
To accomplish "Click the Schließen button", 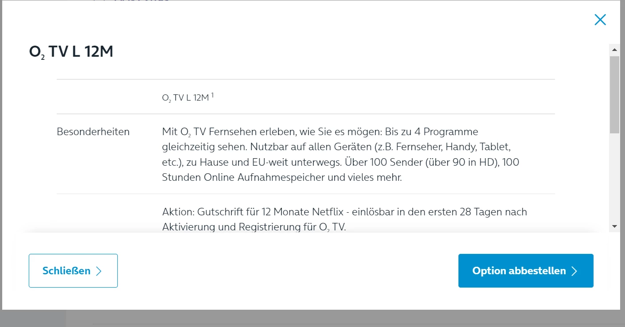I will pos(73,271).
